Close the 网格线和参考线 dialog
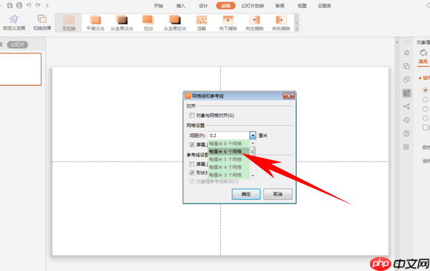 tap(289, 96)
